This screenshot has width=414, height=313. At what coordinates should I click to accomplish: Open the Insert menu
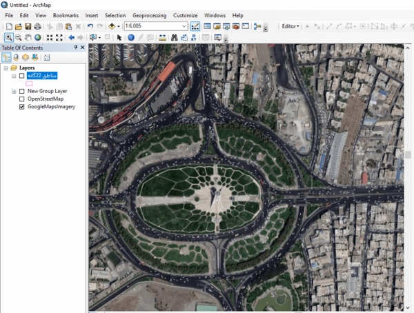point(92,15)
